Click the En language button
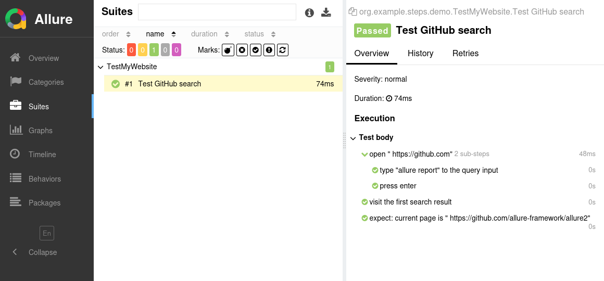 [47, 233]
